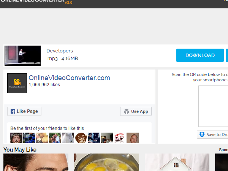The image size is (228, 171).
Task: Open the blue bus friend avatar
Action: click(29, 138)
